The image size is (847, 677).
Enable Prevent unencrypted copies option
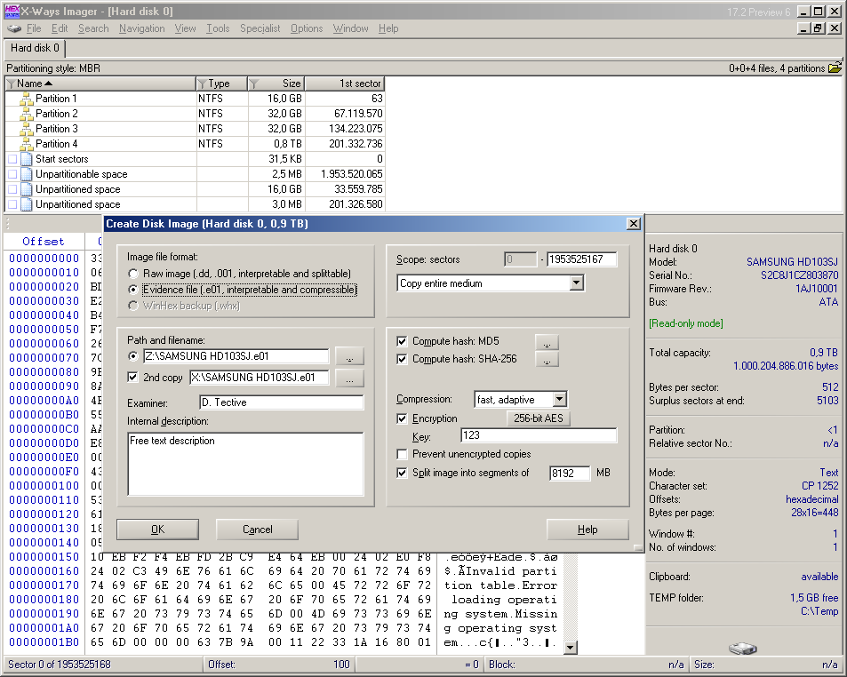pos(403,454)
